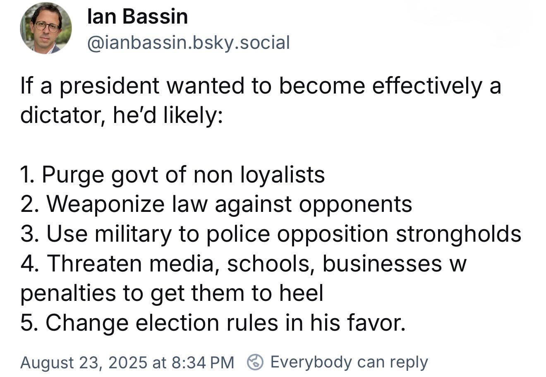546x377 pixels.
Task: Select the item 'Weaponize law against opponents'
Action: tap(216, 204)
